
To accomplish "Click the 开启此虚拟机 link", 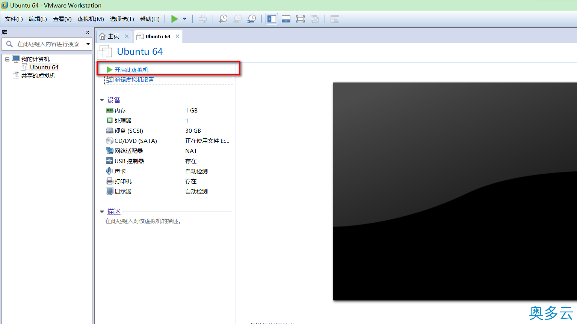I will click(131, 70).
